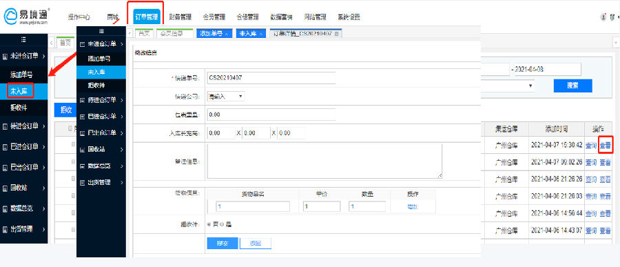The height and width of the screenshot is (267, 620).
Task: Click the blue 提交 button
Action: (223, 244)
